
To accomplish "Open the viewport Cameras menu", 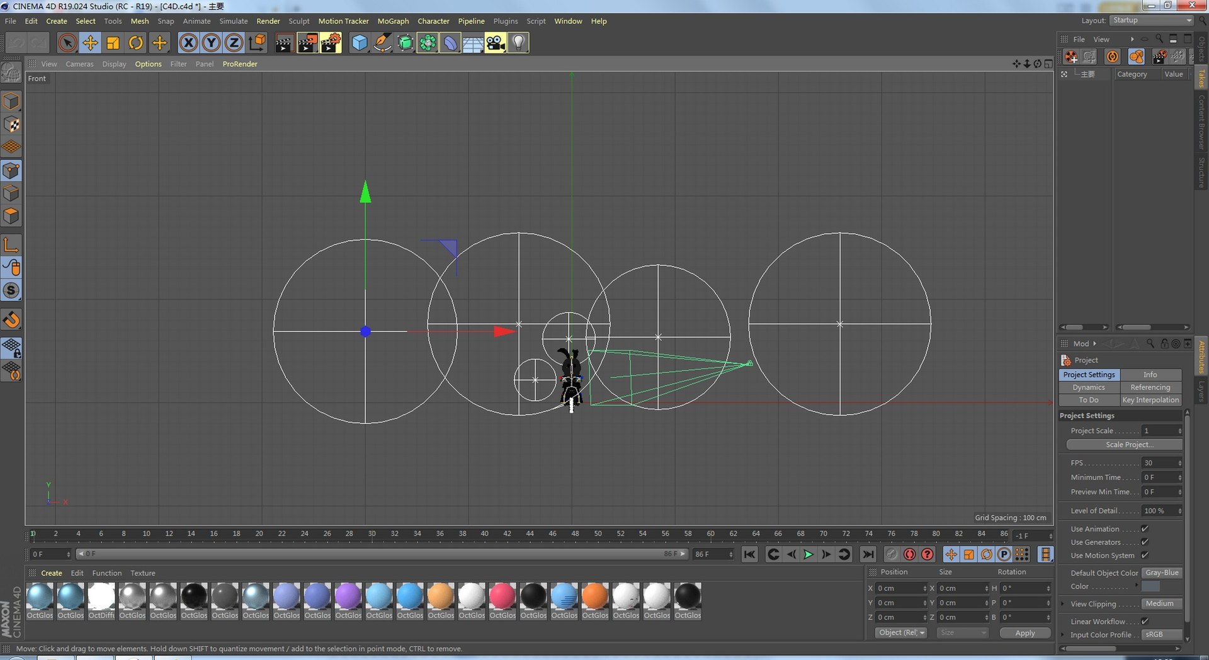I will (x=79, y=64).
